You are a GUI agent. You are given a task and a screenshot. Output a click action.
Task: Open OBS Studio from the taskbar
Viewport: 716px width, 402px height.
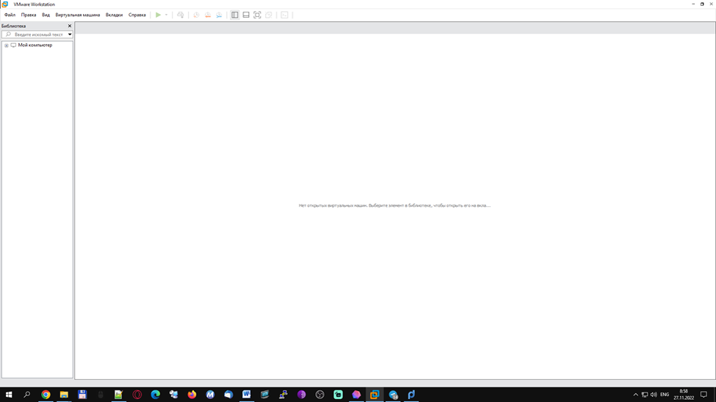(319, 394)
